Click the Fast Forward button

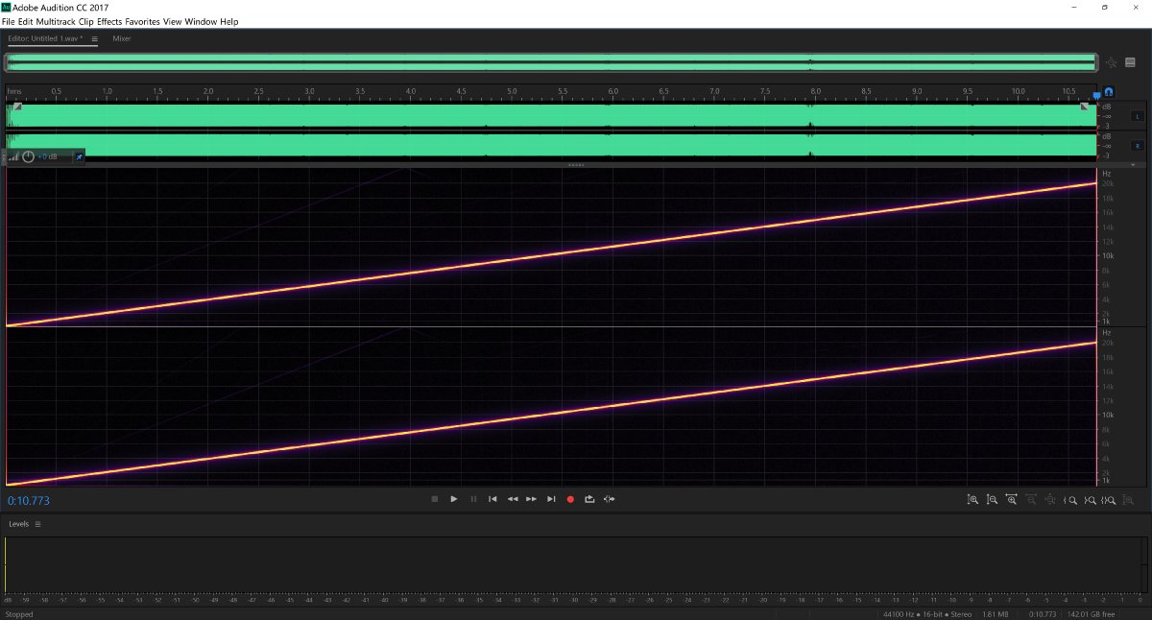click(531, 499)
